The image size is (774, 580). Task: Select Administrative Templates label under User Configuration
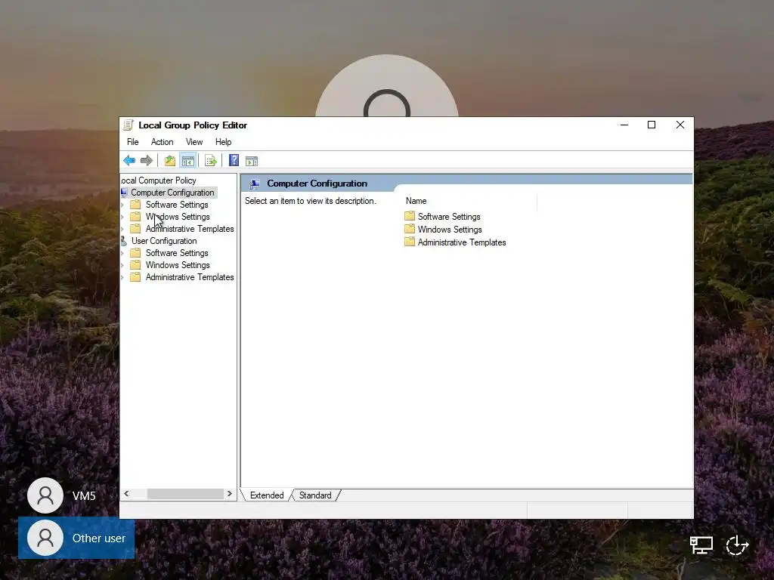190,277
